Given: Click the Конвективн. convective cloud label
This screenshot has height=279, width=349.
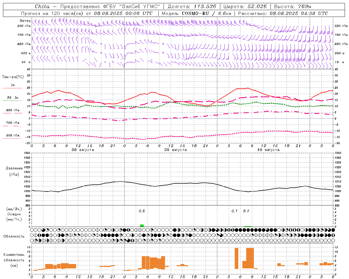Looking at the screenshot, I should [14, 255].
